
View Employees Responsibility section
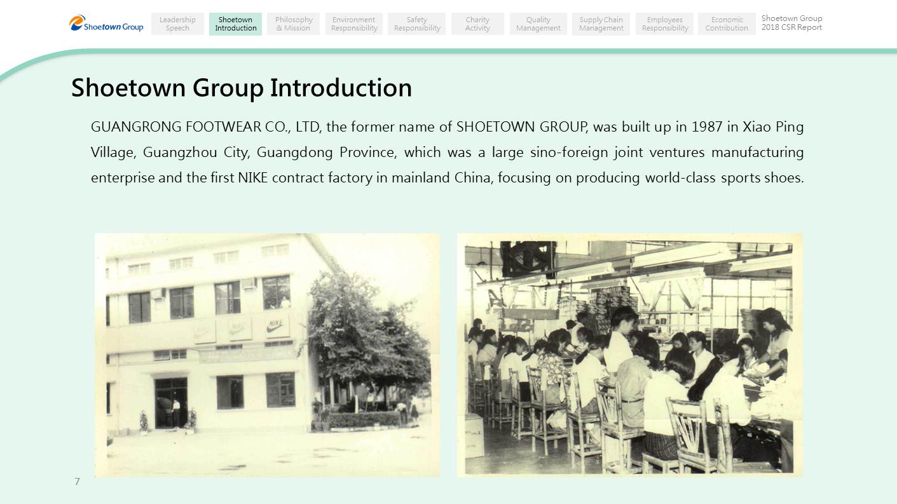pos(665,24)
